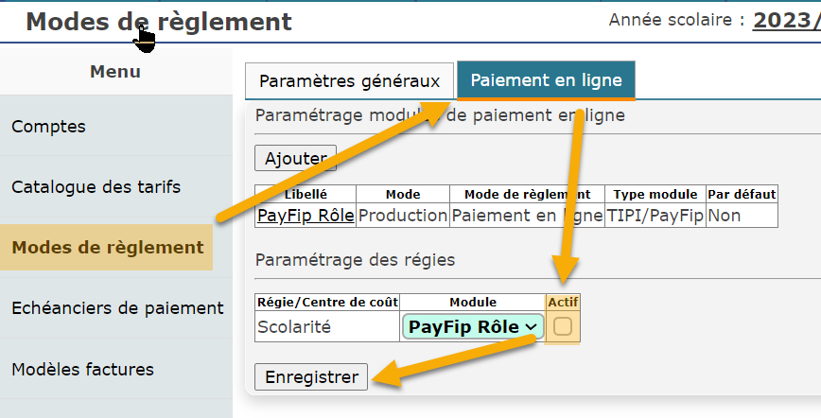
Task: Open the PayFip Rôle link
Action: (306, 216)
